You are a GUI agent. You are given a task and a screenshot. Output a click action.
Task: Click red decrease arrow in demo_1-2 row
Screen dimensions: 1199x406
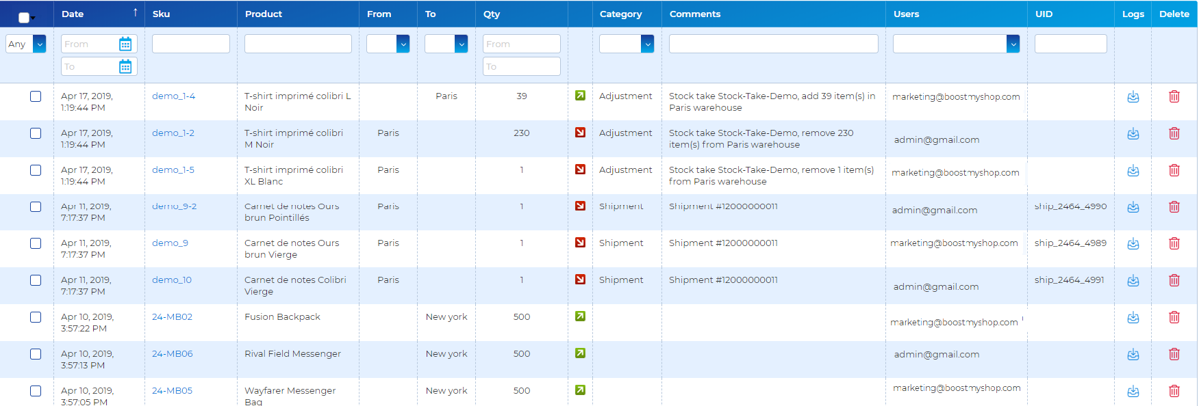tap(580, 133)
